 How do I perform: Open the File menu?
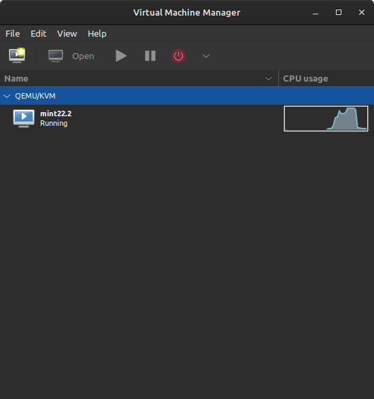12,33
